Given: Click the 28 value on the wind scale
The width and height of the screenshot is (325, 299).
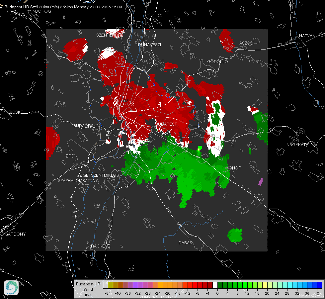Looking at the screenshot, I should click(x=287, y=293).
